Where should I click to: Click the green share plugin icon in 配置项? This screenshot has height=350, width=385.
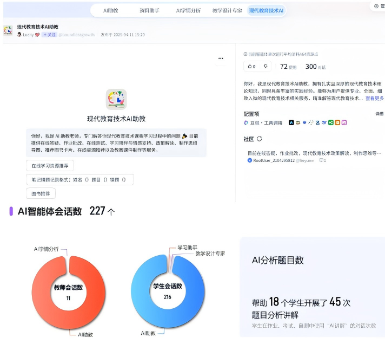pyautogui.click(x=330, y=123)
